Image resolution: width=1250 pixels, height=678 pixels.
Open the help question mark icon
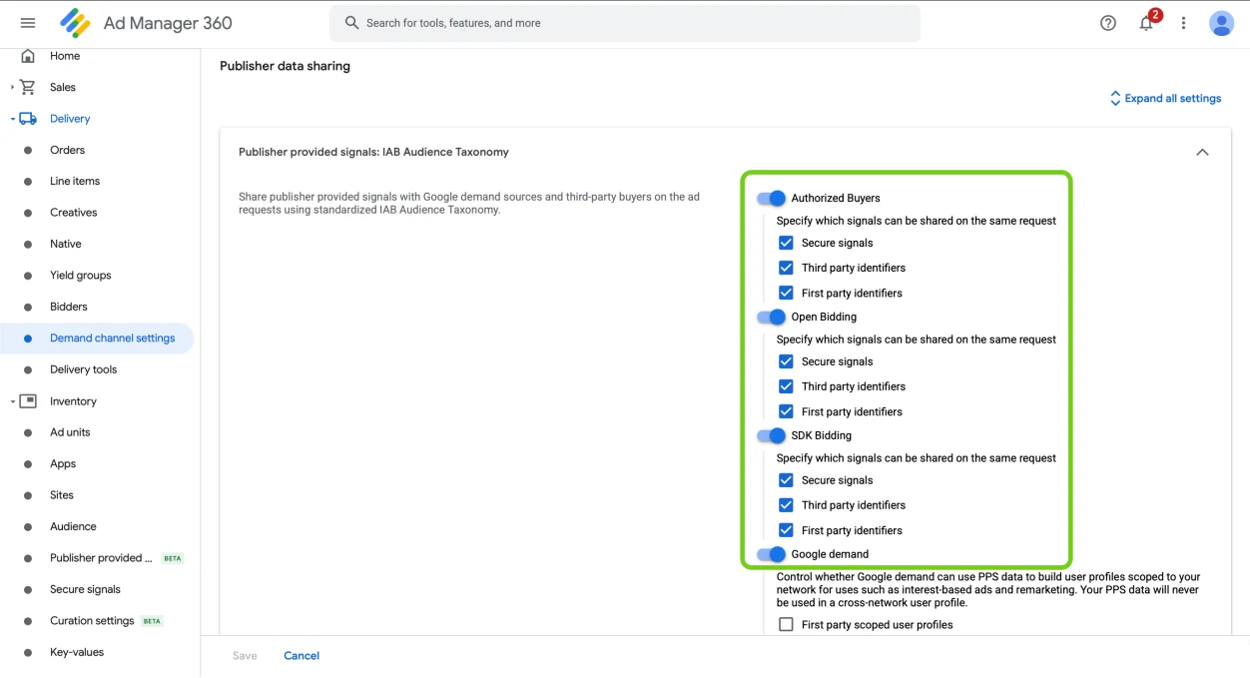[x=1108, y=23]
